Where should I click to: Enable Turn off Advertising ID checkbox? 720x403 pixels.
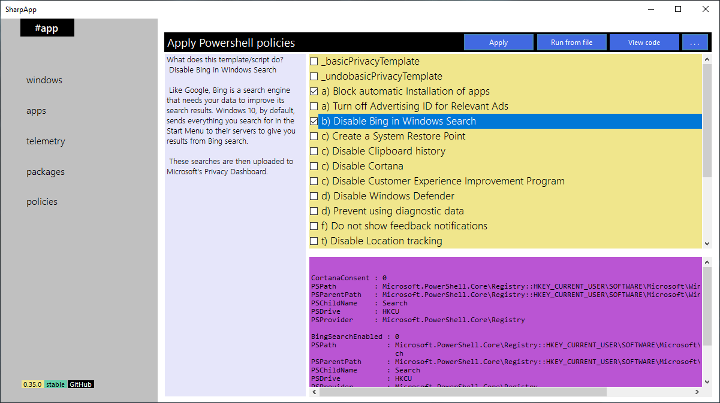click(x=314, y=107)
